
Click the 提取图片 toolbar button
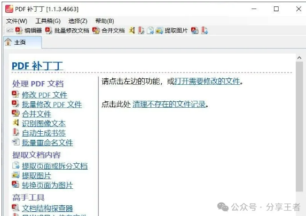pos(171,30)
